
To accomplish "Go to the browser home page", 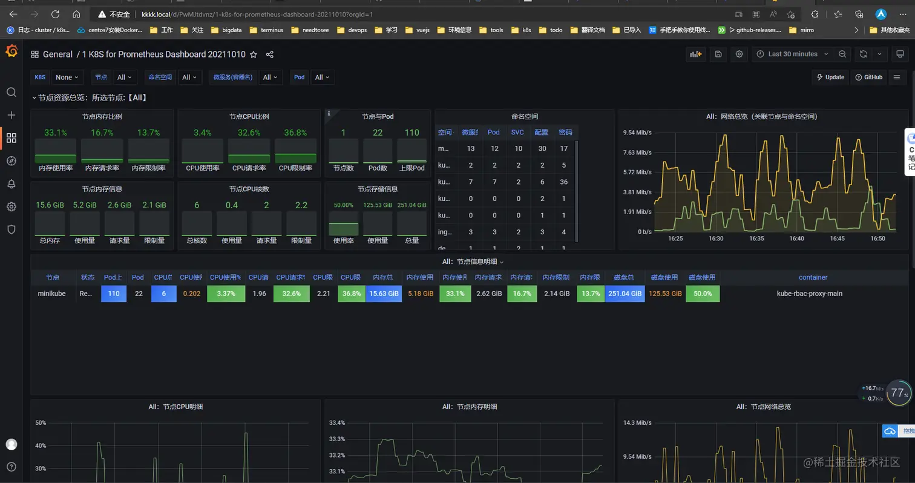I will click(x=76, y=14).
